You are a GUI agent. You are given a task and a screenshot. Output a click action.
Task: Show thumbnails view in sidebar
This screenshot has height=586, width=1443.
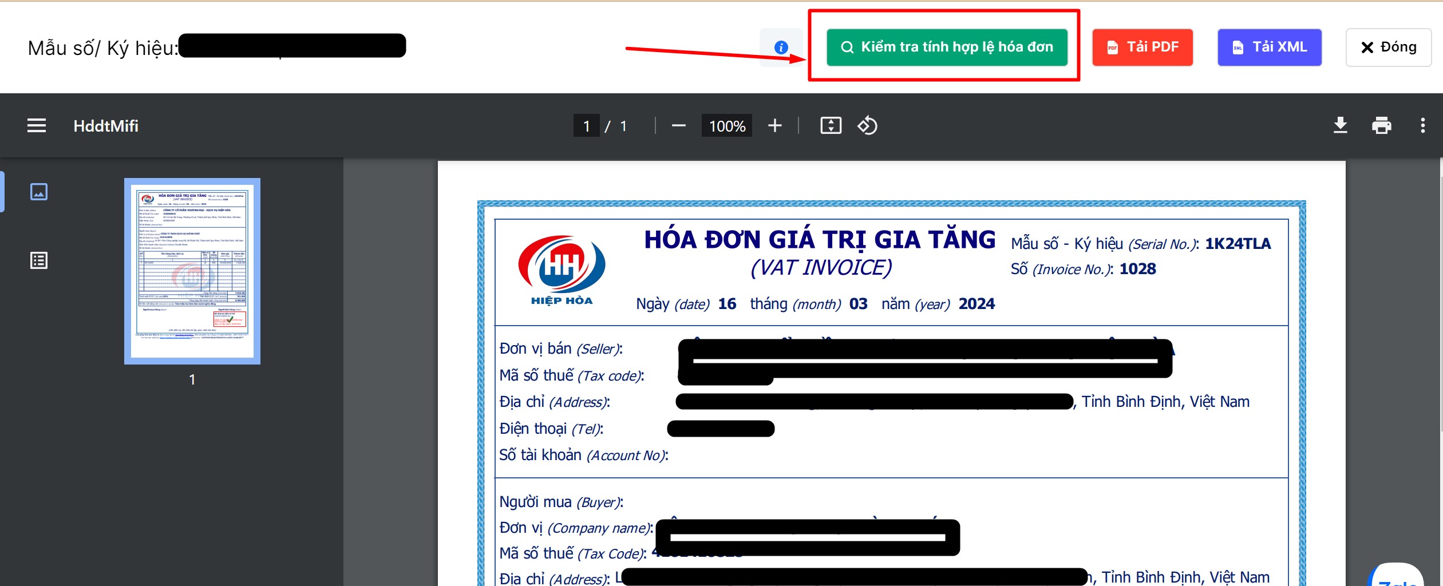coord(39,192)
